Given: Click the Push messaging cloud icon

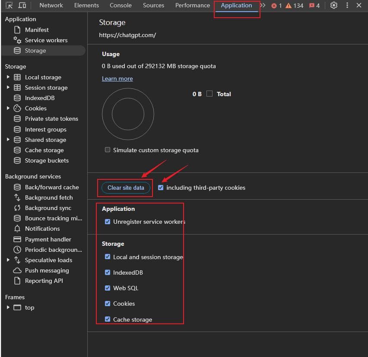Looking at the screenshot, I should tap(17, 270).
